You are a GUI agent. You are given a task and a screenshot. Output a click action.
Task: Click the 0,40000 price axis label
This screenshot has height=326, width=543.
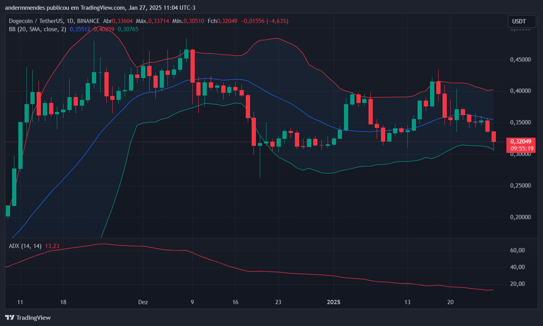[x=520, y=91]
